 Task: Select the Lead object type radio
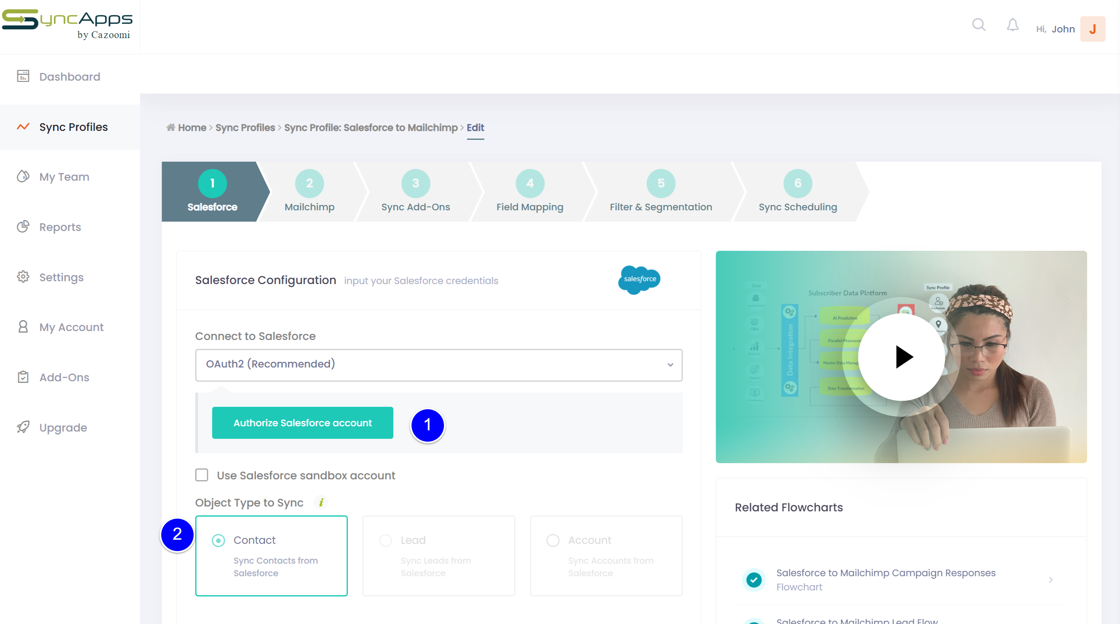pyautogui.click(x=386, y=541)
